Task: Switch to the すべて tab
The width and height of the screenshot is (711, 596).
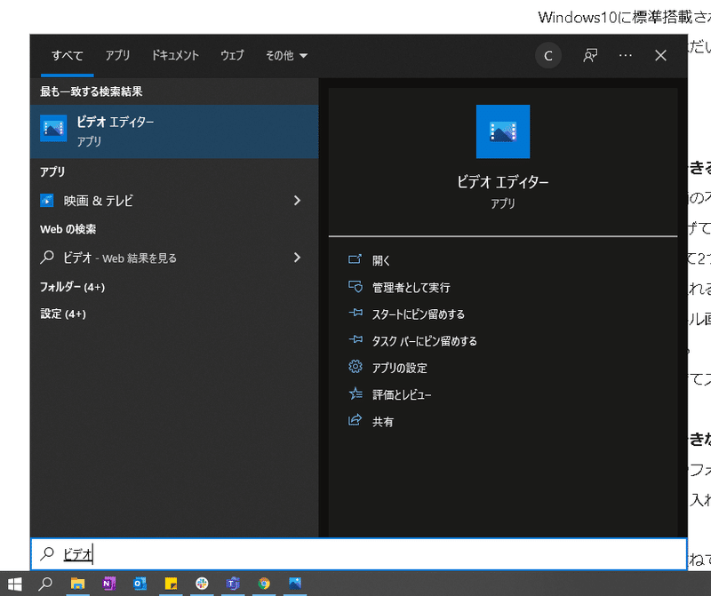Action: [68, 56]
